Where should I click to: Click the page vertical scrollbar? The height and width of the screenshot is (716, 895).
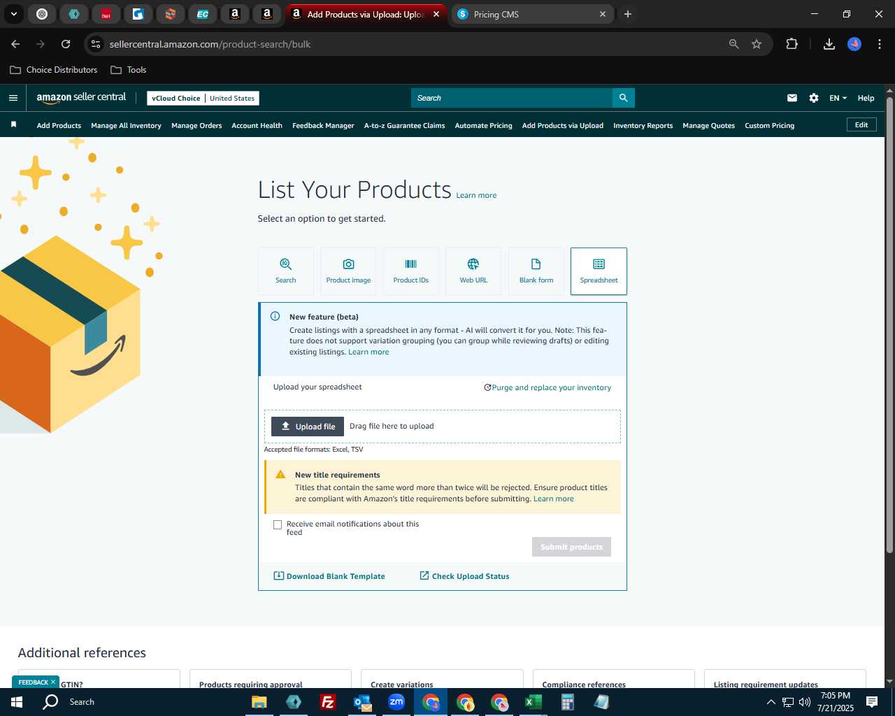coord(889,325)
